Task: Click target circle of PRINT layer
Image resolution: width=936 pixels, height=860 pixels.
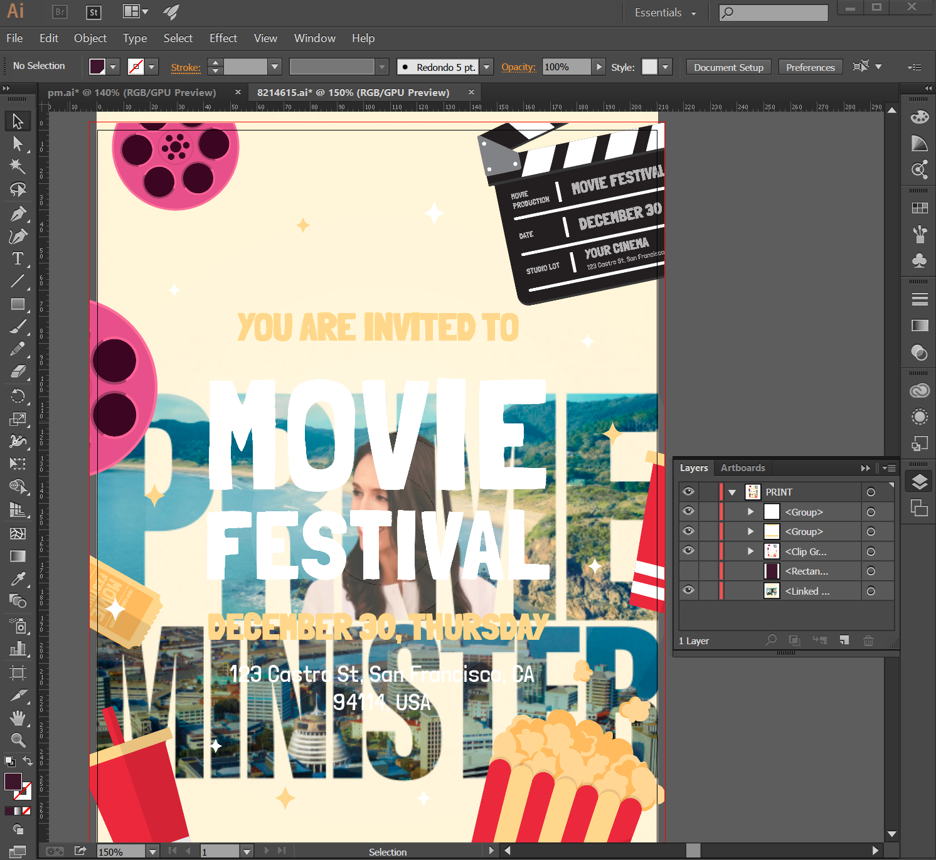Action: tap(871, 492)
